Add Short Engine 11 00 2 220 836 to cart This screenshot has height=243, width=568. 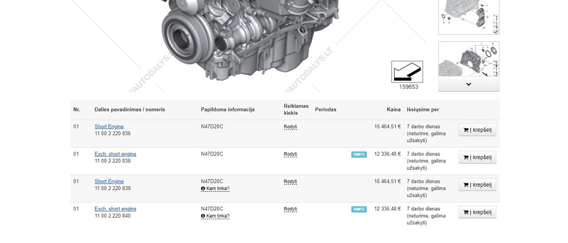tap(477, 130)
